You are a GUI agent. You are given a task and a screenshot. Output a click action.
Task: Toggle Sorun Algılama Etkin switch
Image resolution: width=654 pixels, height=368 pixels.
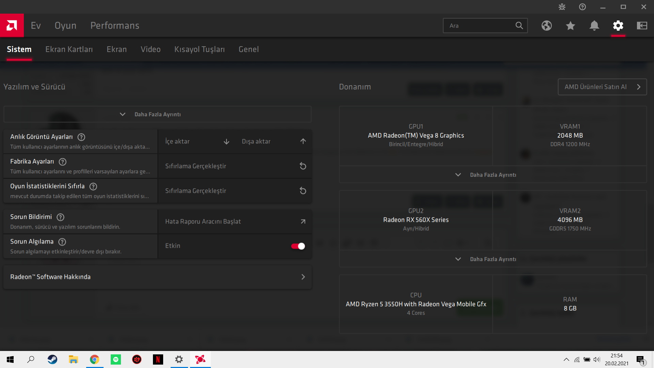298,246
